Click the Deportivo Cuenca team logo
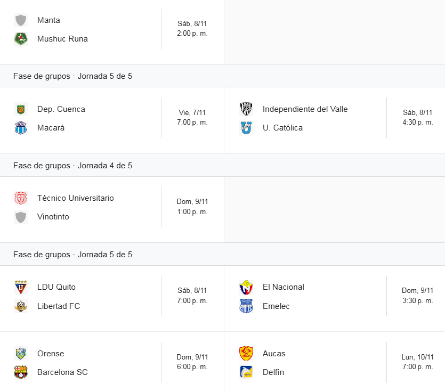 pyautogui.click(x=21, y=109)
